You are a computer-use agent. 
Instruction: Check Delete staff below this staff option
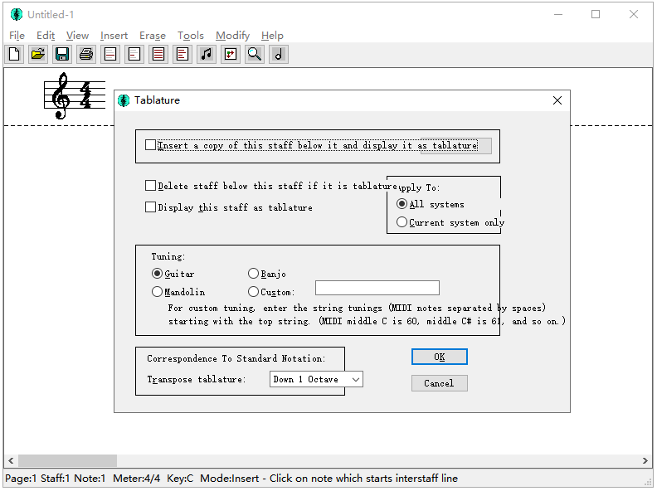point(150,186)
